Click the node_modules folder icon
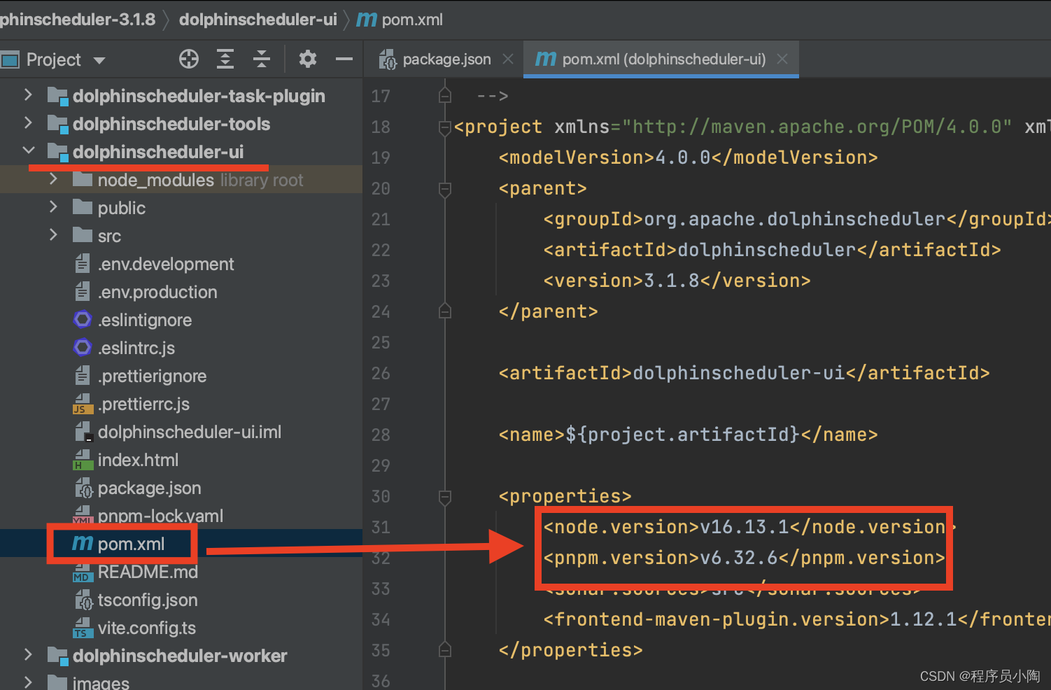 (x=83, y=179)
